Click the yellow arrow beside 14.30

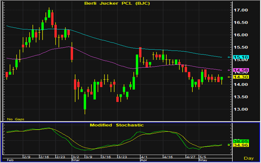tap(229, 77)
